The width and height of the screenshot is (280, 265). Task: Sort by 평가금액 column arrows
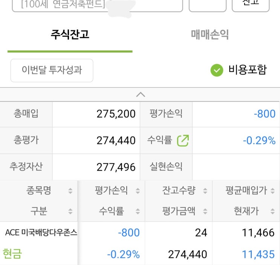coord(205,211)
